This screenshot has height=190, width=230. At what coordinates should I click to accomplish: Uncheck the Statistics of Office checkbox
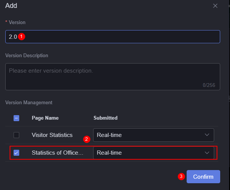(x=17, y=153)
